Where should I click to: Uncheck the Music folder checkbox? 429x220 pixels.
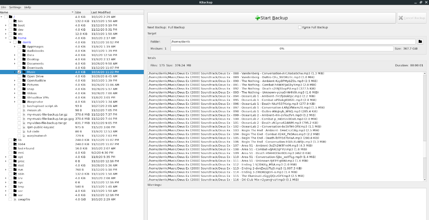[19, 72]
